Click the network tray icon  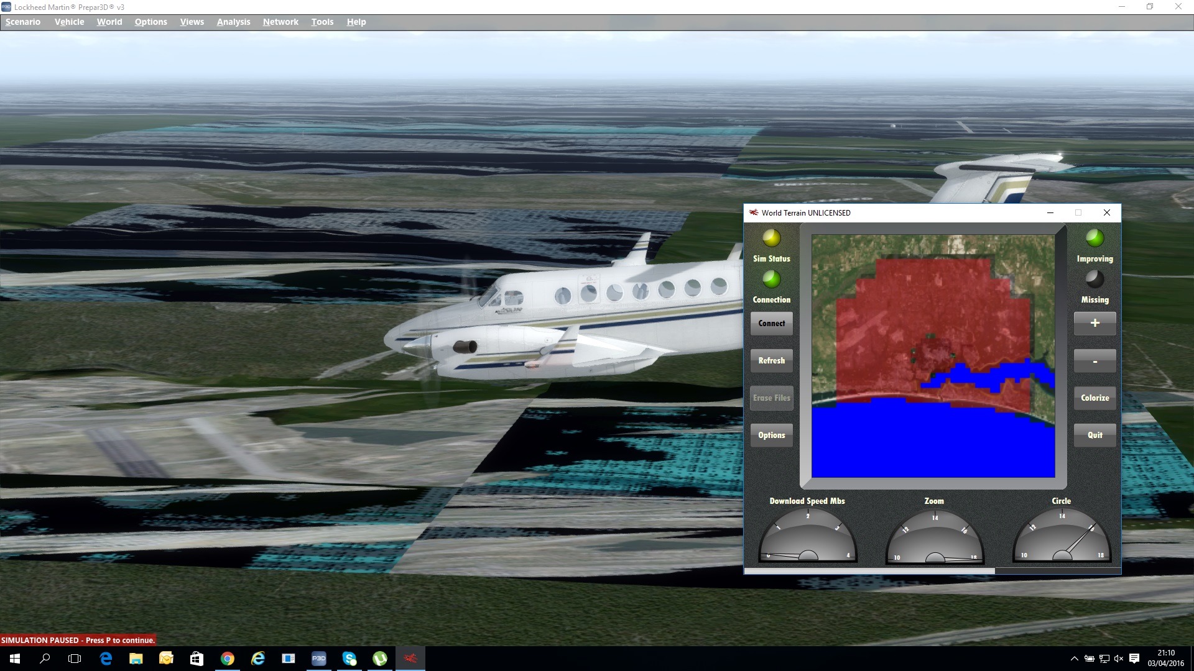point(1104,659)
